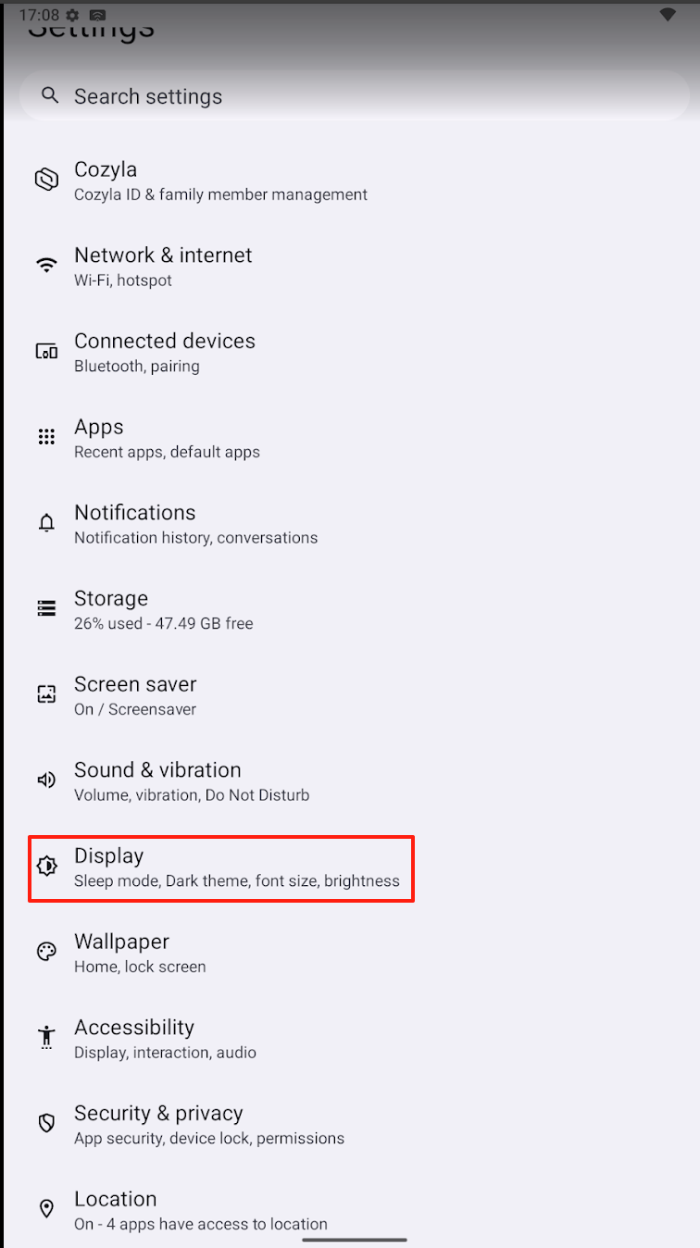Screen dimensions: 700x1248
Task: Tap the Storage bars icon
Action: (x=46, y=608)
